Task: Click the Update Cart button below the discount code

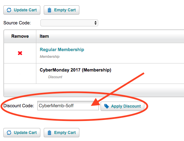Action: click(22, 133)
